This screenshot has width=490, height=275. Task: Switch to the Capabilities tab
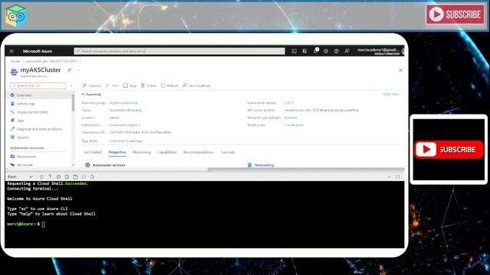167,152
